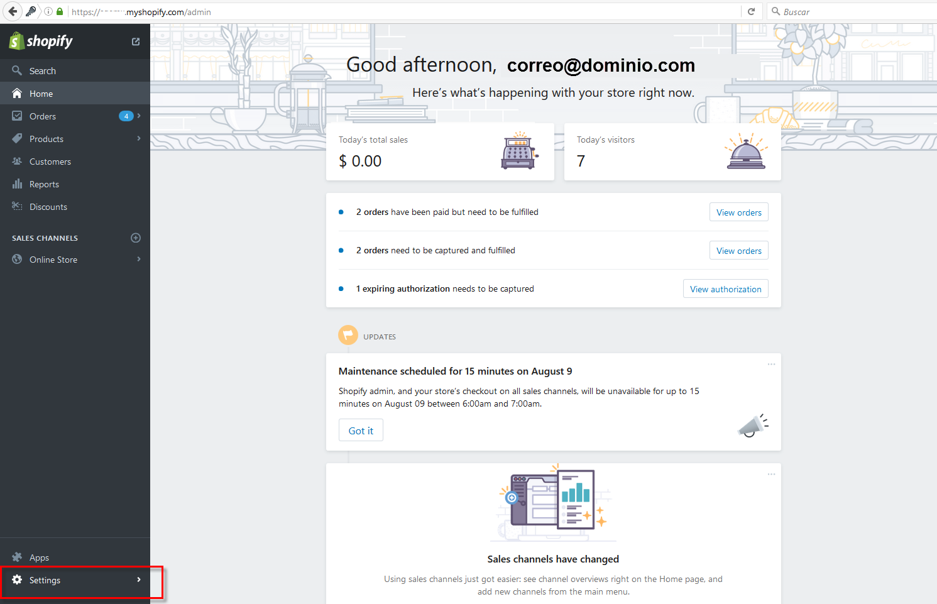Click Today's visitors card
The height and width of the screenshot is (604, 937).
672,151
